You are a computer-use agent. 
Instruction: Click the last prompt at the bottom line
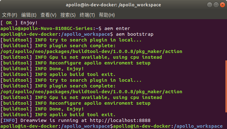click(167, 126)
